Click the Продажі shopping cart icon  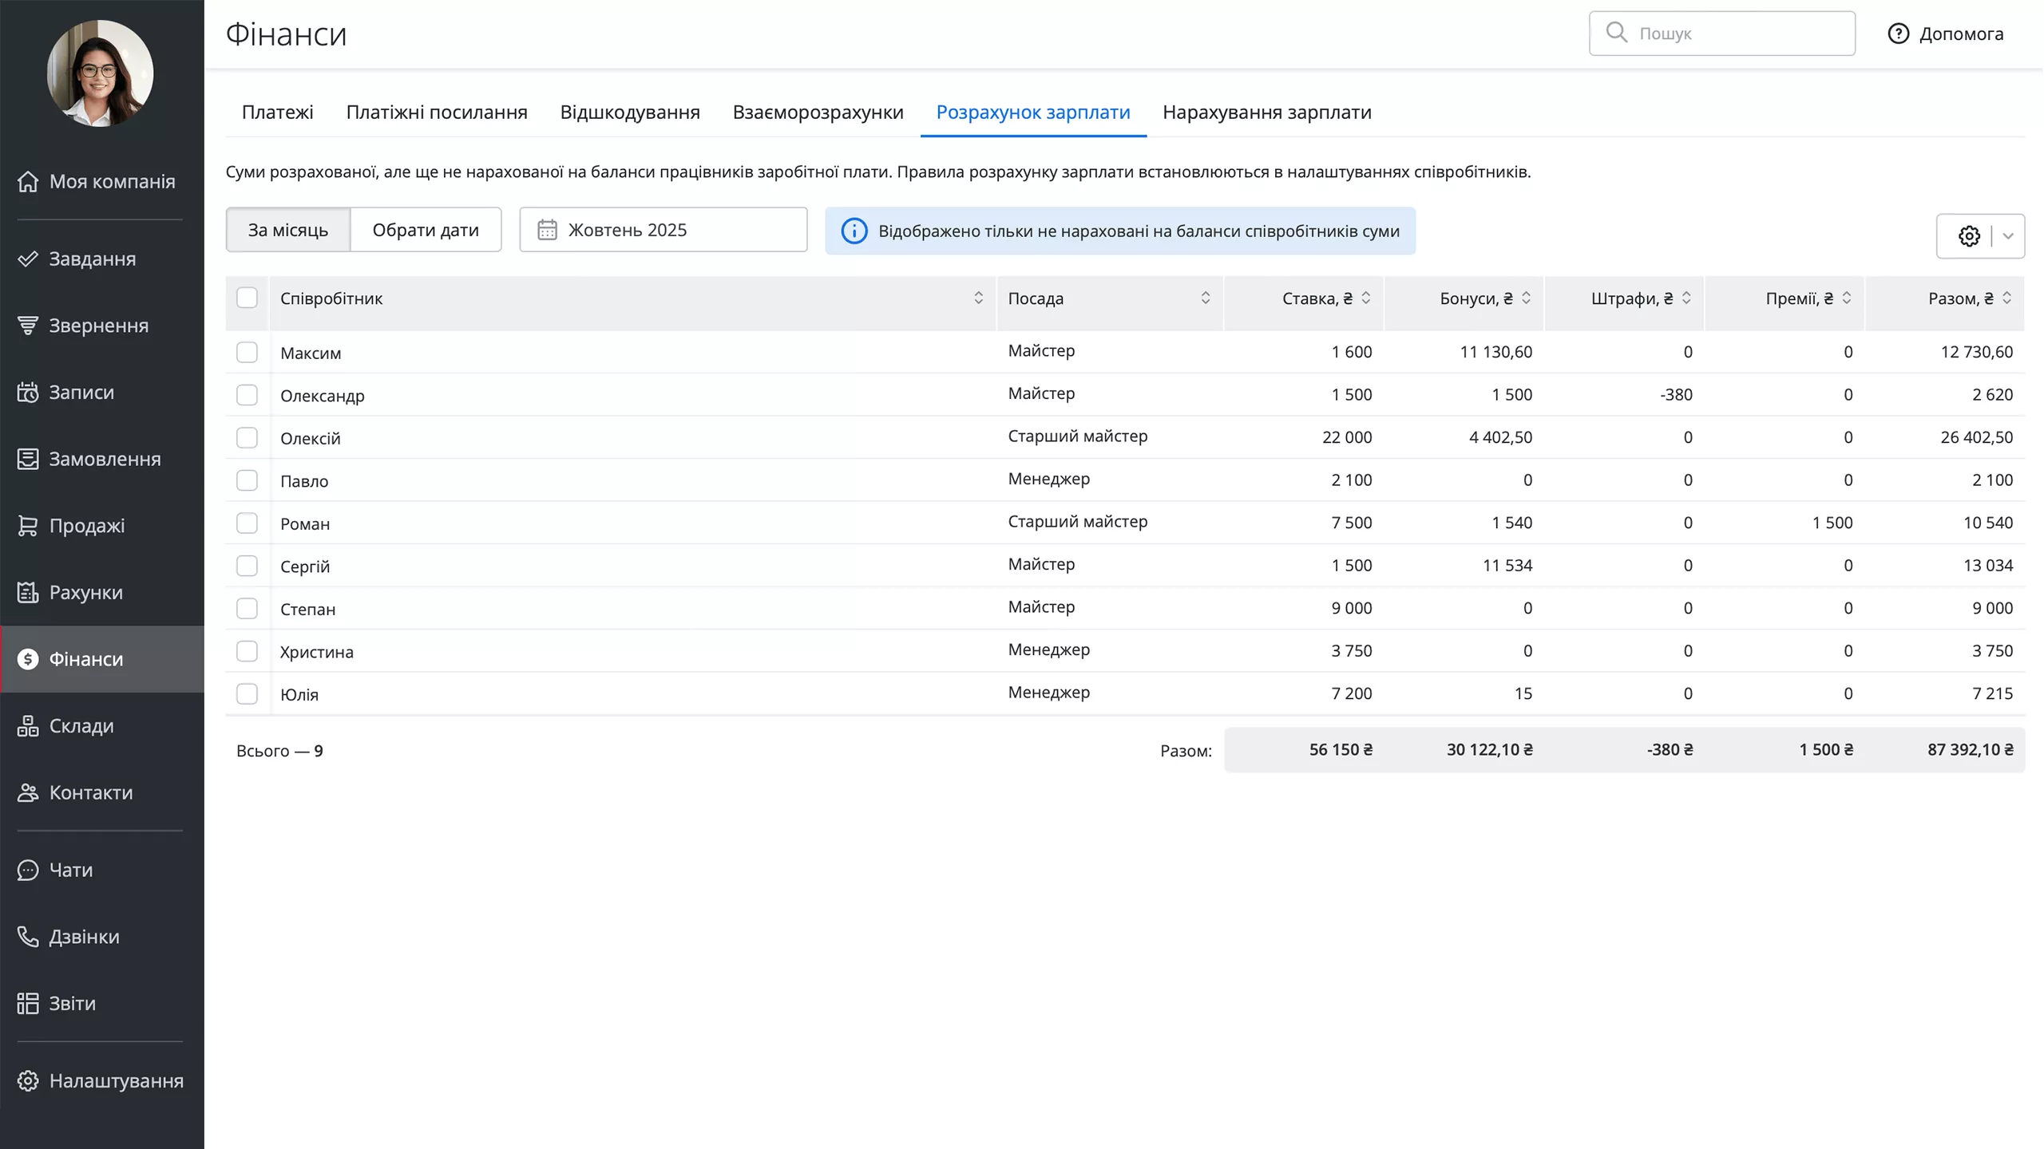pos(28,526)
